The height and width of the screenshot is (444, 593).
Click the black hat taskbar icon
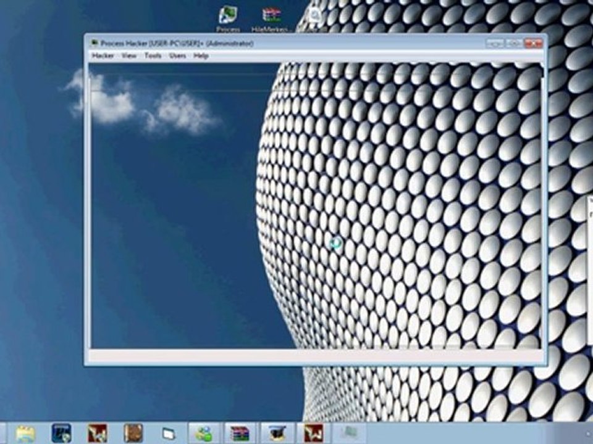pos(277,434)
